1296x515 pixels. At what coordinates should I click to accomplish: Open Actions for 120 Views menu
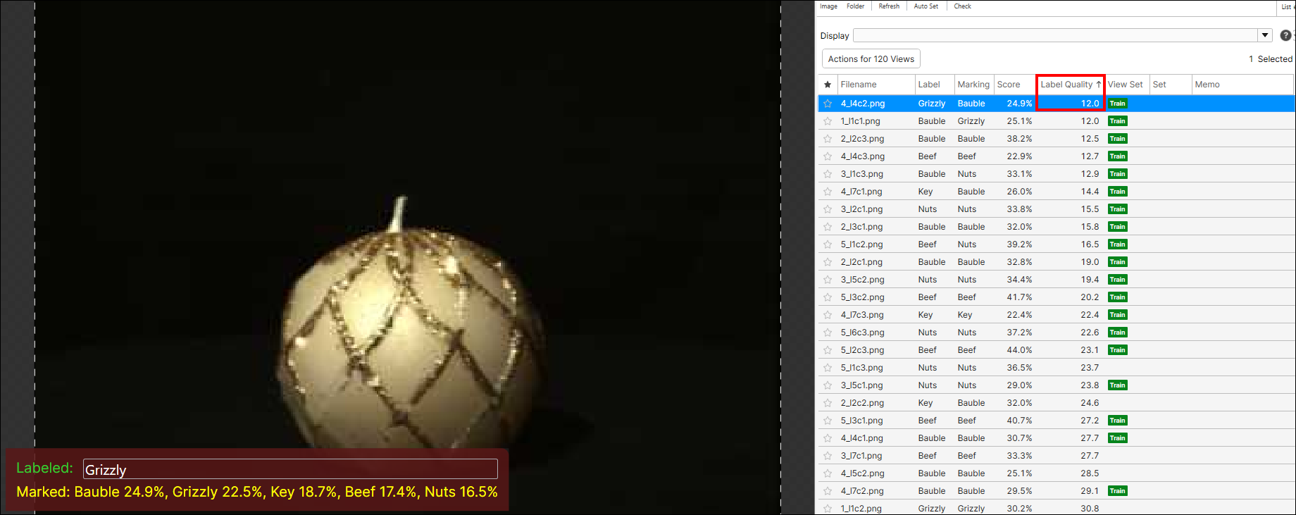coord(871,59)
